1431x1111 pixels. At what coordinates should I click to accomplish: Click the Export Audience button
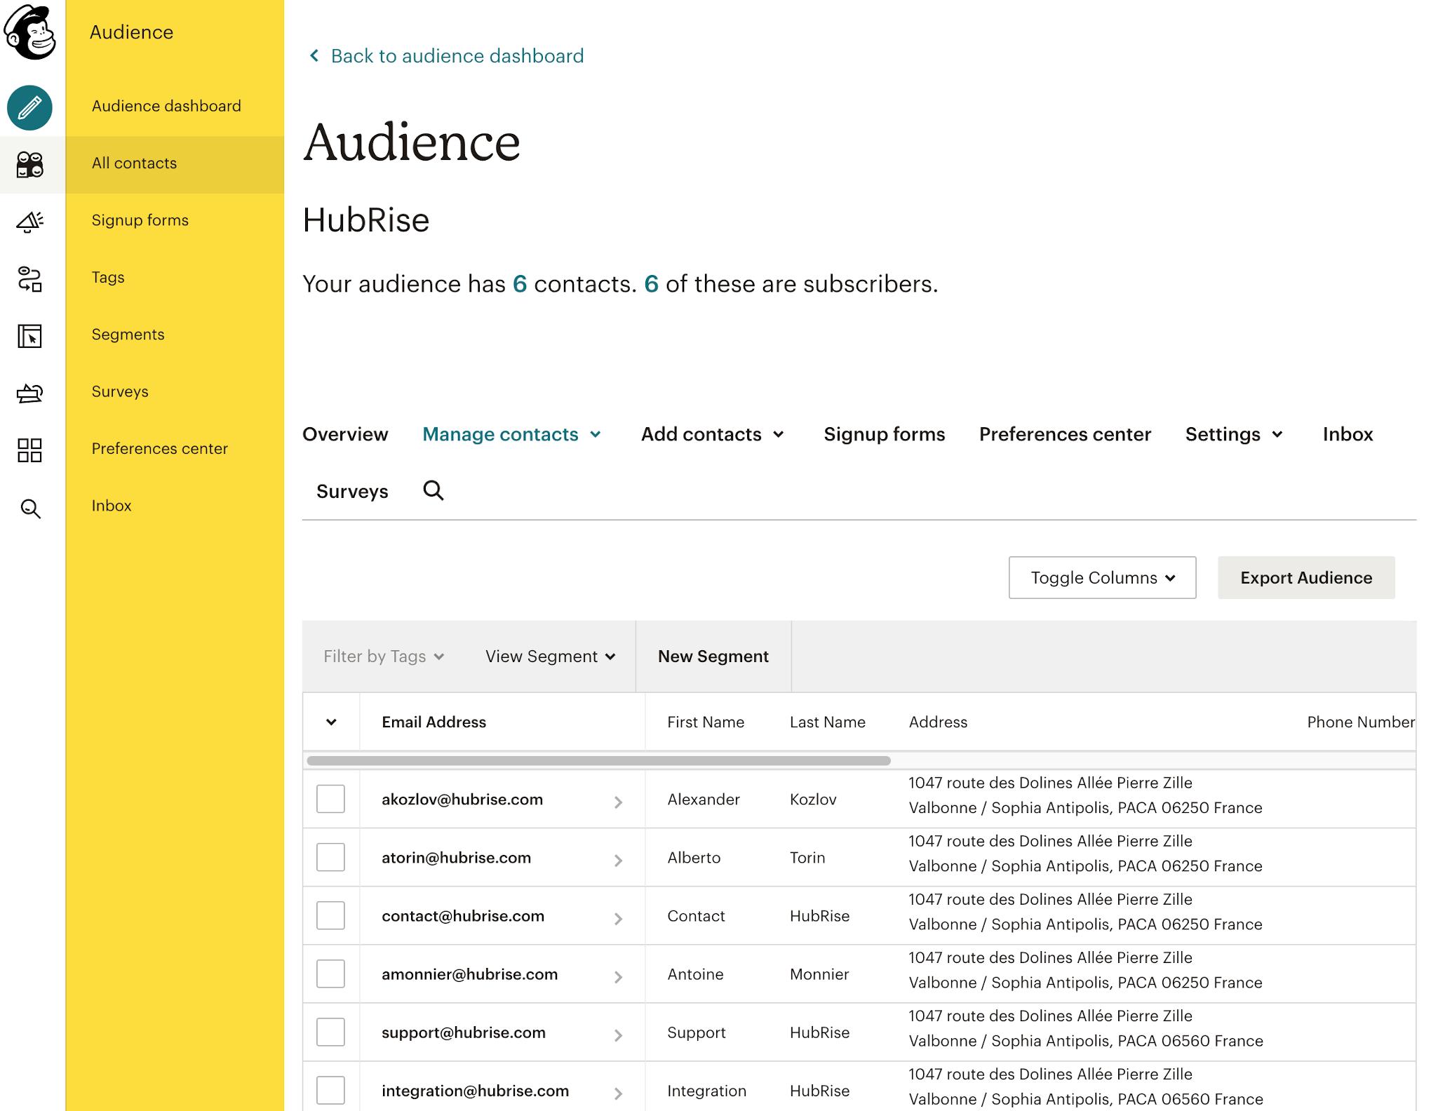(x=1306, y=577)
